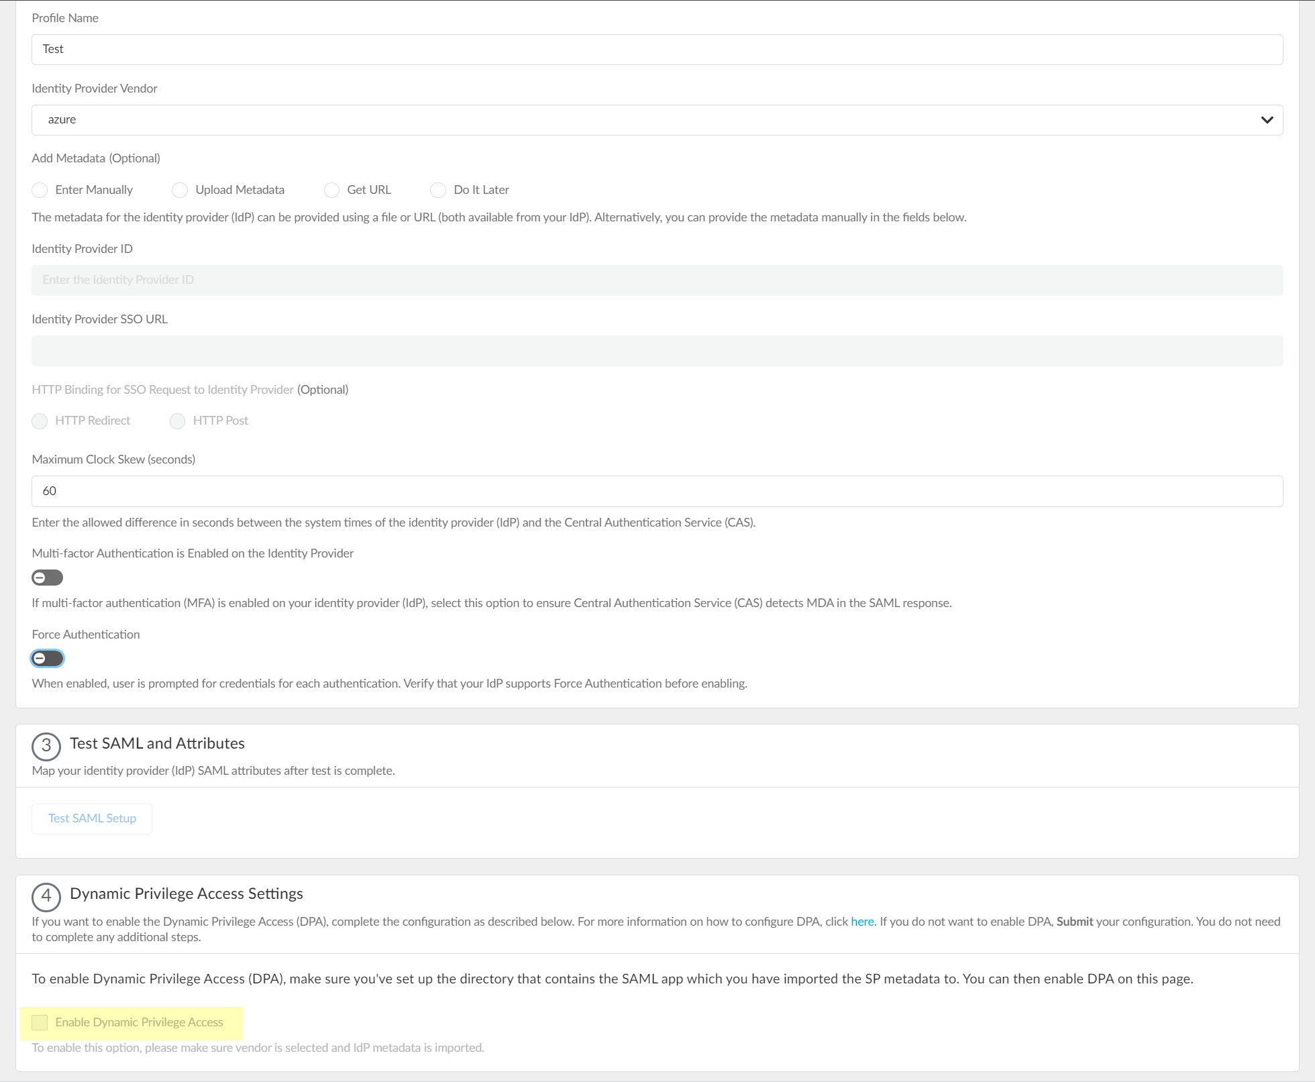Click the Test SAML and Attributes heading
The width and height of the screenshot is (1315, 1082).
click(157, 743)
